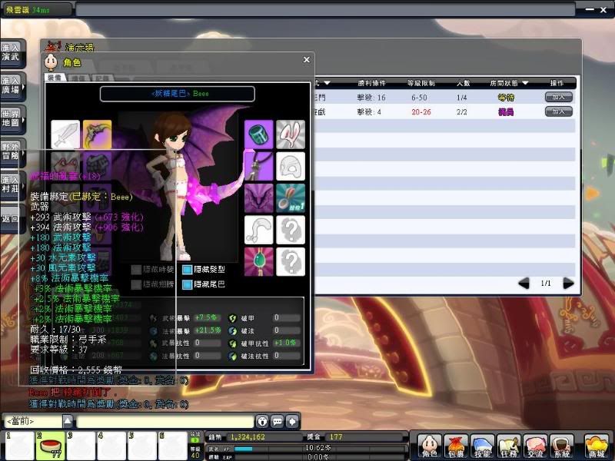Image resolution: width=615 pixels, height=461 pixels.
Task: Toggle the 隱藏時裝 checkbox
Action: [136, 270]
